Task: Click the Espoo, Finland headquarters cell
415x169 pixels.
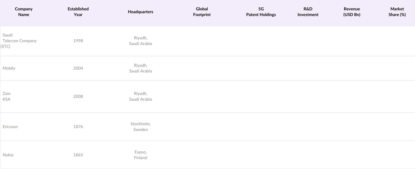Action: [141, 155]
